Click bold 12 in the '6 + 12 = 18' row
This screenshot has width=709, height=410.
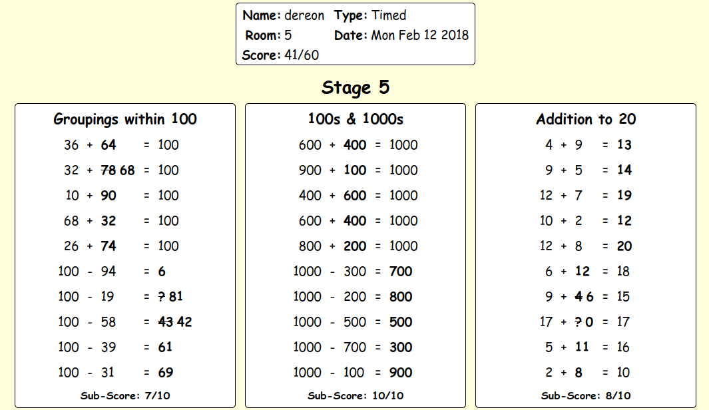point(583,272)
